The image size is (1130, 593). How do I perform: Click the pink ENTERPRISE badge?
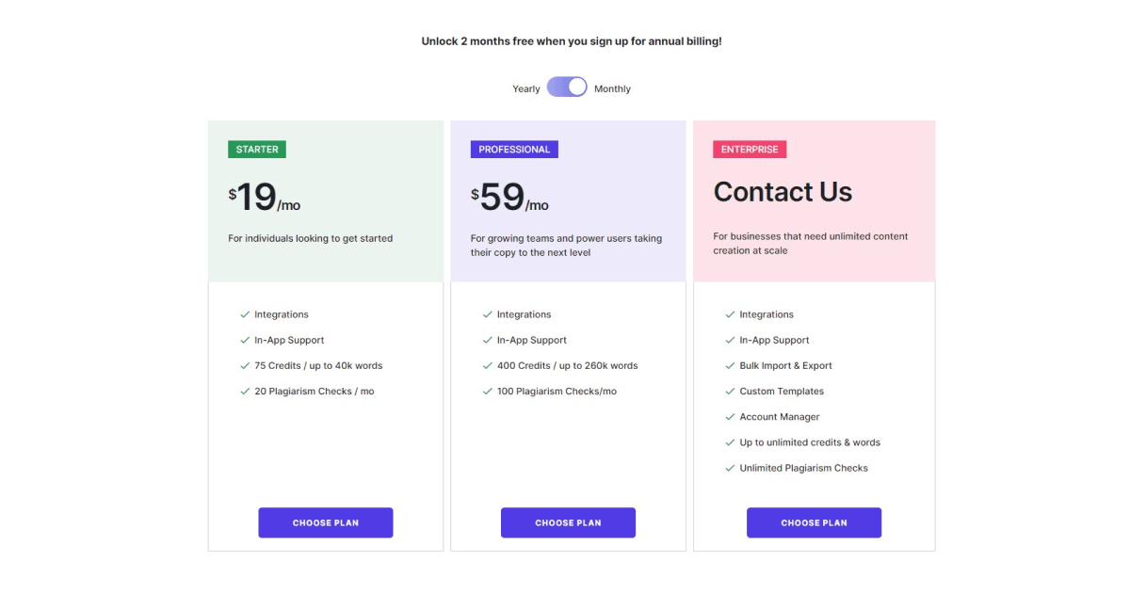[750, 150]
